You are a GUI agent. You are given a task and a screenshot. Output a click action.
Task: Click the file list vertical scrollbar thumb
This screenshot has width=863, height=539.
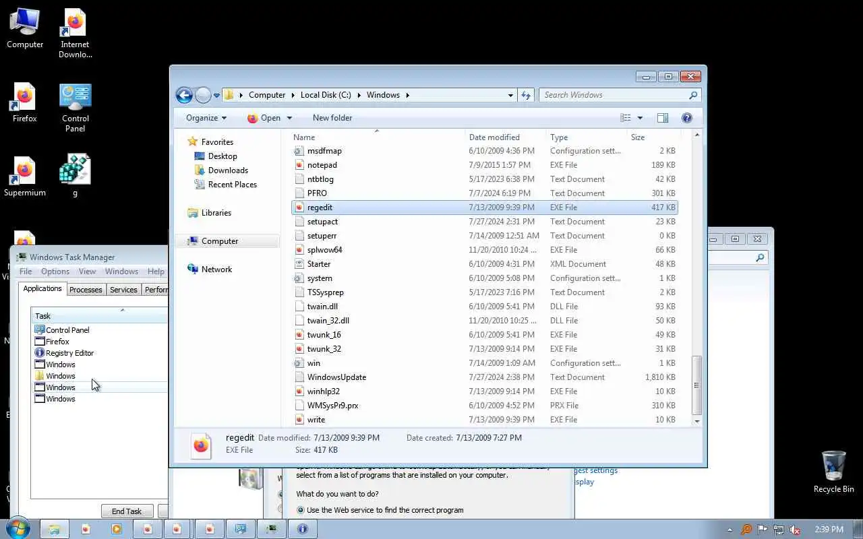(696, 385)
